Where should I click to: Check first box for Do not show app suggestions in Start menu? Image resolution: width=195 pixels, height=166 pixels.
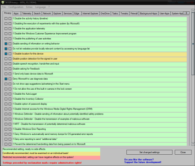6,84
